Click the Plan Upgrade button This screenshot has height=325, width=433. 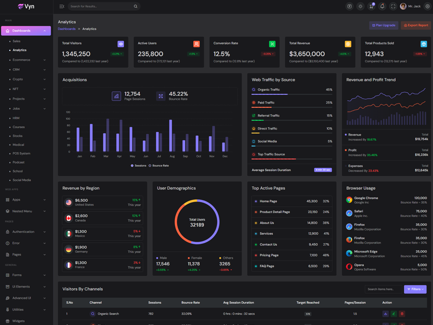pyautogui.click(x=384, y=25)
